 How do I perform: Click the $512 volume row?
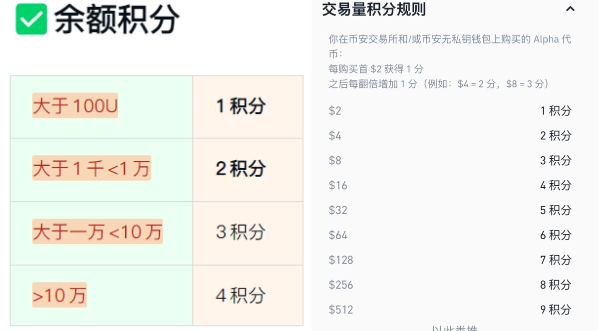(450, 310)
